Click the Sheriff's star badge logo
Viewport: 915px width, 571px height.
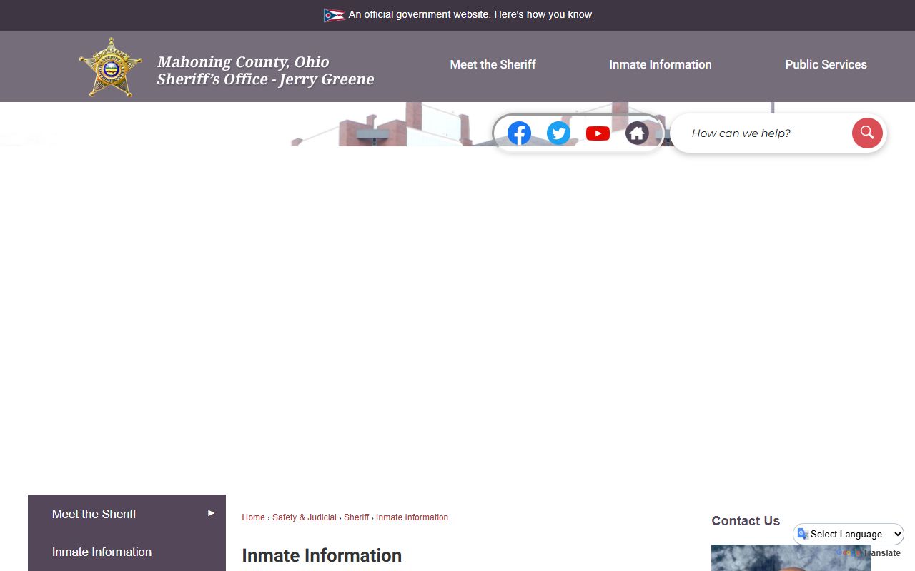111,67
